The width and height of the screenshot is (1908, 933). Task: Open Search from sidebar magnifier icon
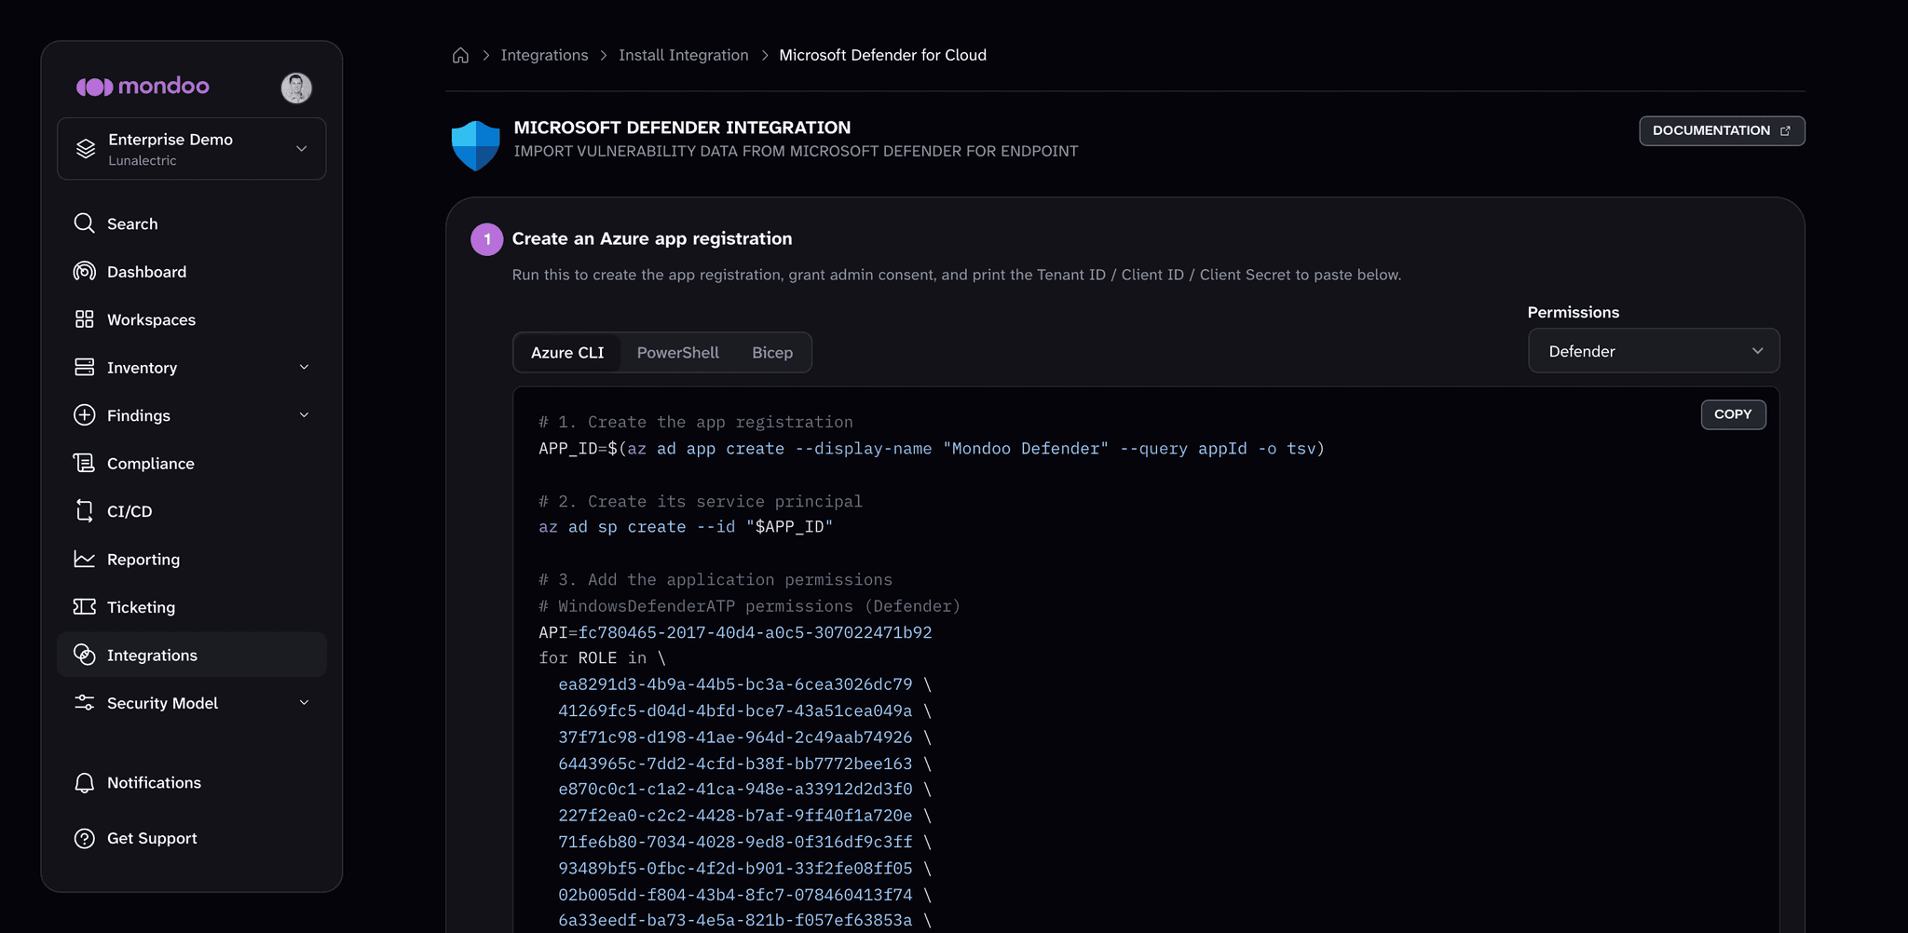85,223
